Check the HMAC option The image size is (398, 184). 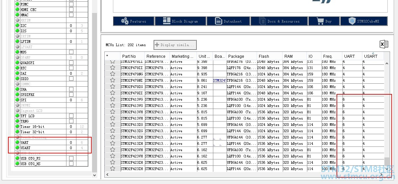71,15
